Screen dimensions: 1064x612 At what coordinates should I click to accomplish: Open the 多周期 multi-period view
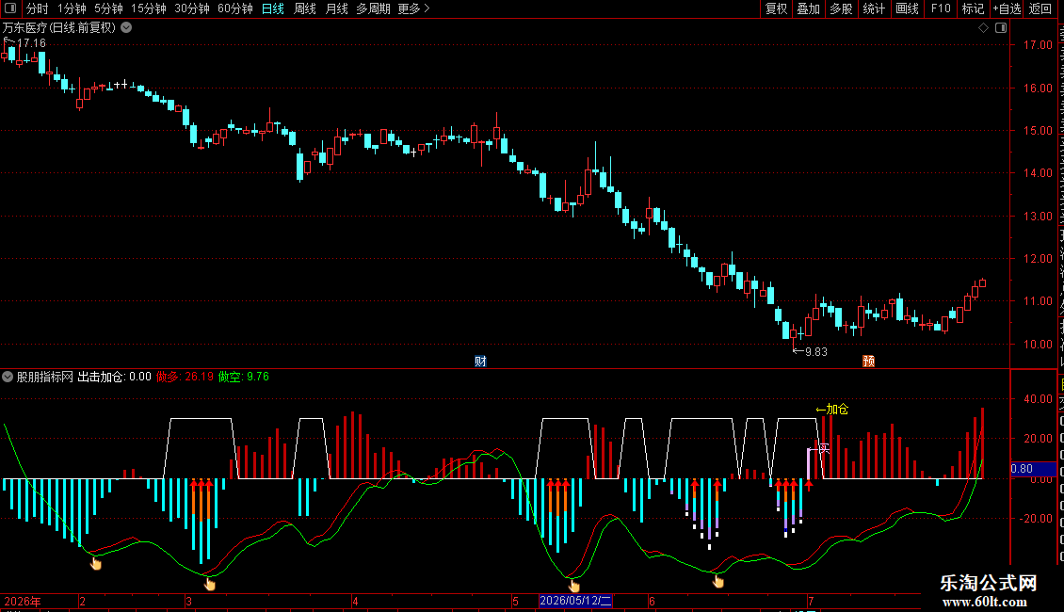coord(373,8)
